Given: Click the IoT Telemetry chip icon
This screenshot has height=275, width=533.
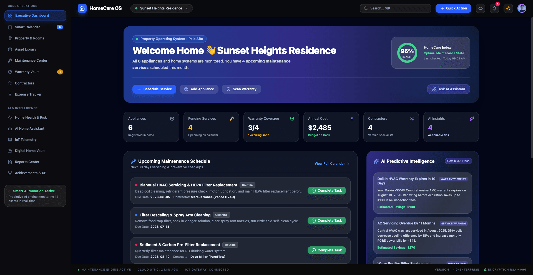Looking at the screenshot, I should click(x=10, y=140).
